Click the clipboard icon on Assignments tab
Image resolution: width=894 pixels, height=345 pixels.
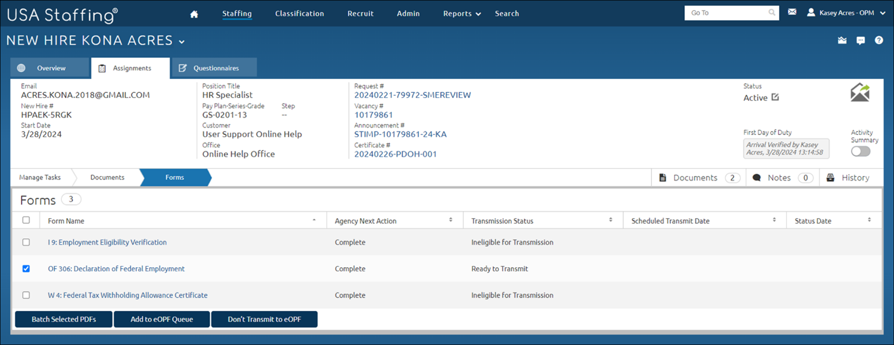pyautogui.click(x=102, y=68)
